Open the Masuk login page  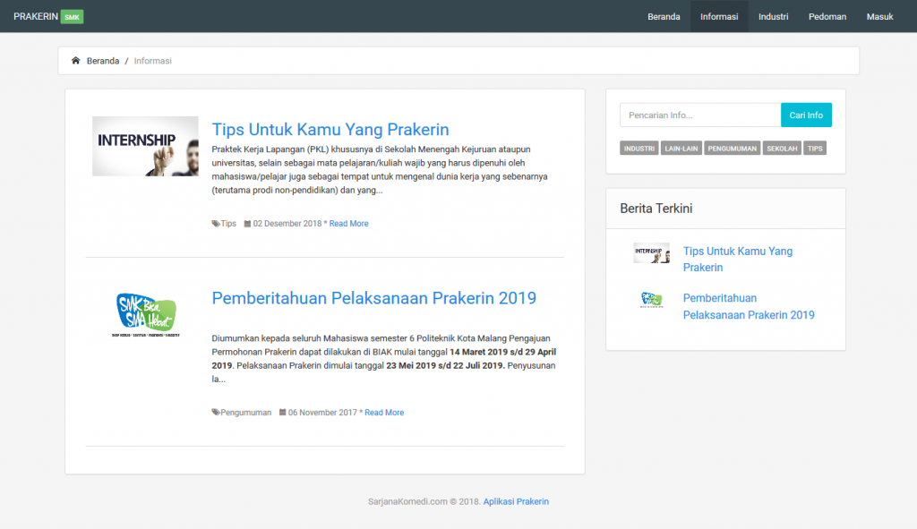click(x=879, y=16)
